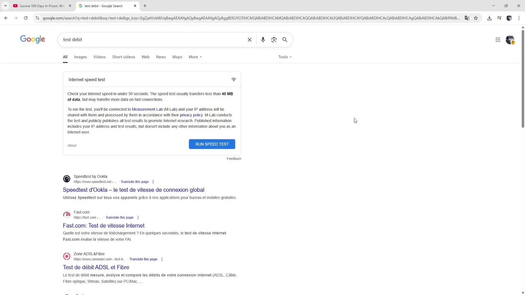The image size is (525, 295).
Task: Open Speedtest d'Ookla result title
Action: coord(133,190)
